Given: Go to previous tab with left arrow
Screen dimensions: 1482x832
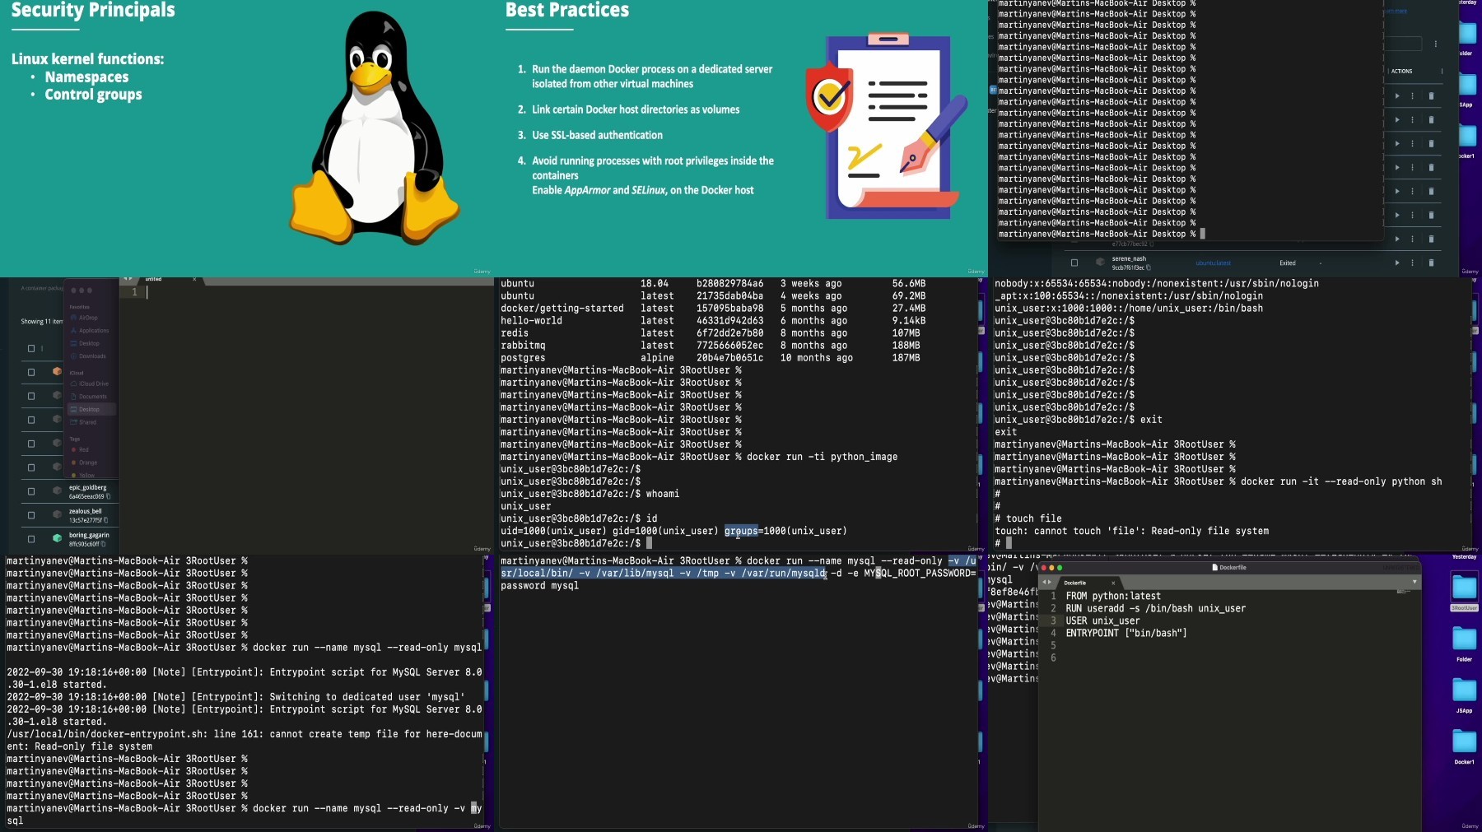Looking at the screenshot, I should pos(1044,582).
